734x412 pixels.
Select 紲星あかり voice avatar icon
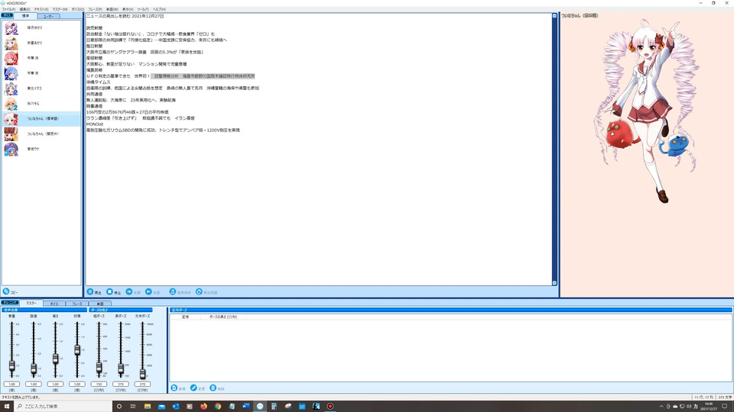click(11, 43)
